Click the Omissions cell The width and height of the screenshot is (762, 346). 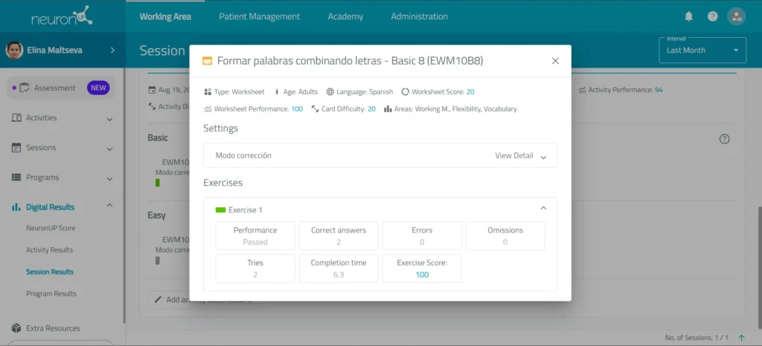(x=505, y=236)
